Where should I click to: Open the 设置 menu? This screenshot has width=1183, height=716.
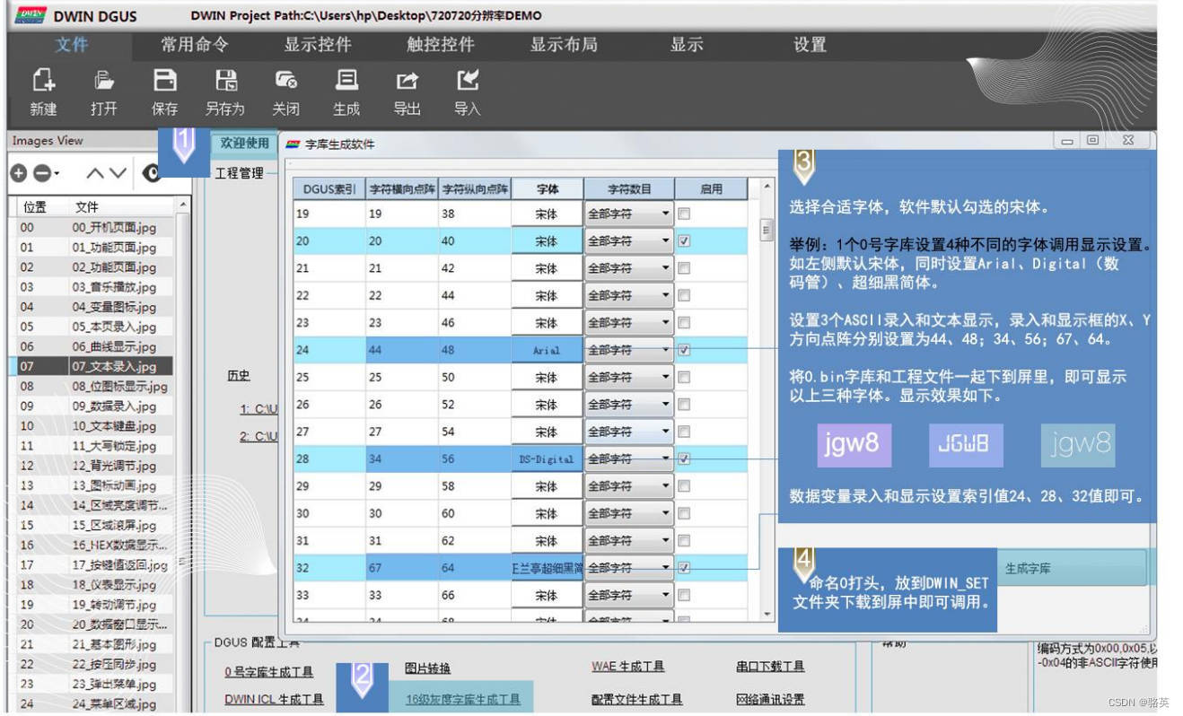[810, 44]
